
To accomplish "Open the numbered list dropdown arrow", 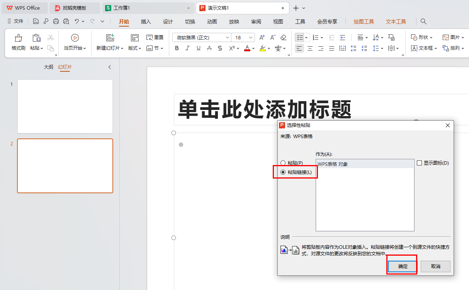I will (x=321, y=38).
